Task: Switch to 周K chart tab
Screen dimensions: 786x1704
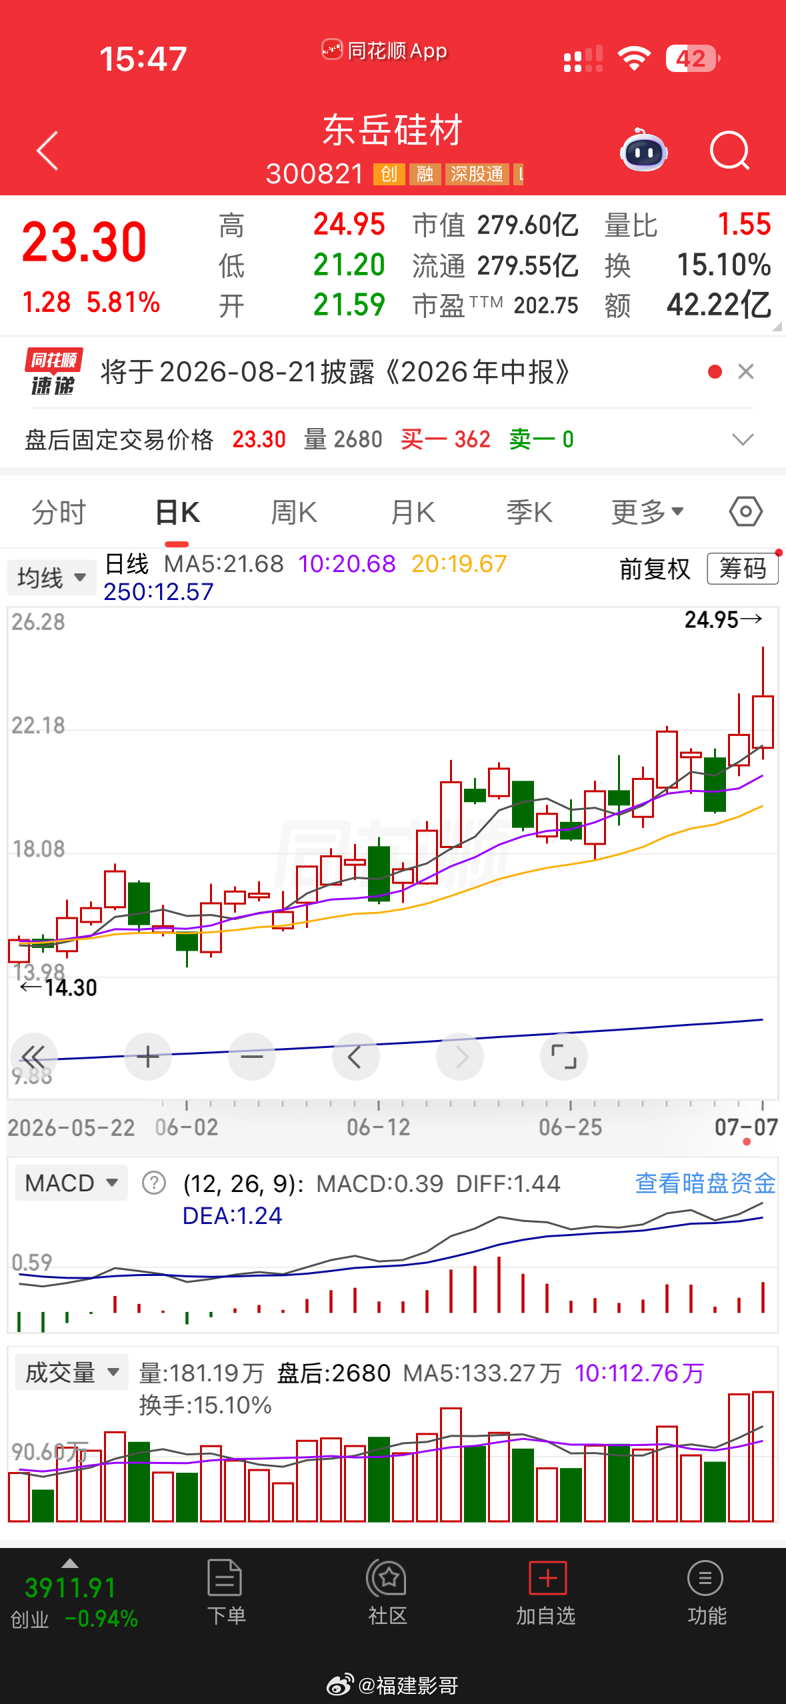Action: pyautogui.click(x=294, y=513)
